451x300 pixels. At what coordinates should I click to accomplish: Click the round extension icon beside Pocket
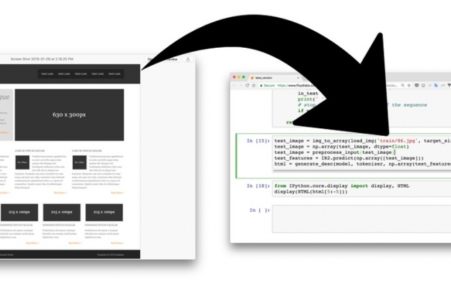pos(423,85)
